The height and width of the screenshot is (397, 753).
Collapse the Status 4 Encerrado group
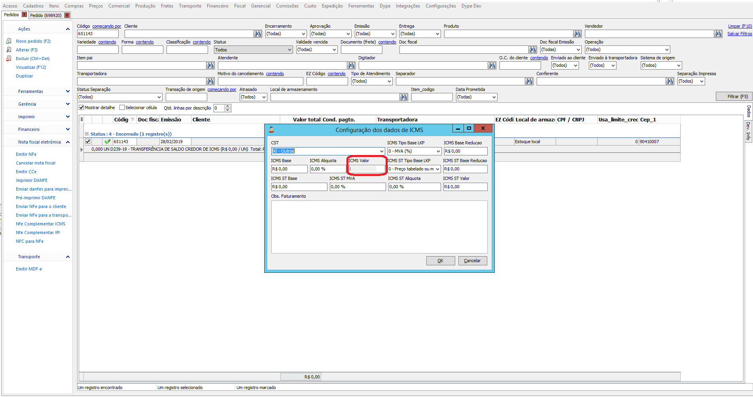(87, 134)
